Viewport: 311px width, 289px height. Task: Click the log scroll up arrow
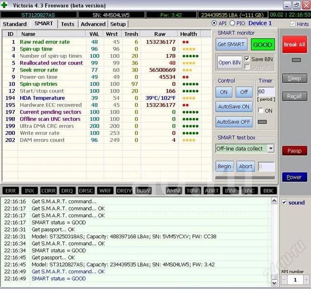(x=274, y=201)
